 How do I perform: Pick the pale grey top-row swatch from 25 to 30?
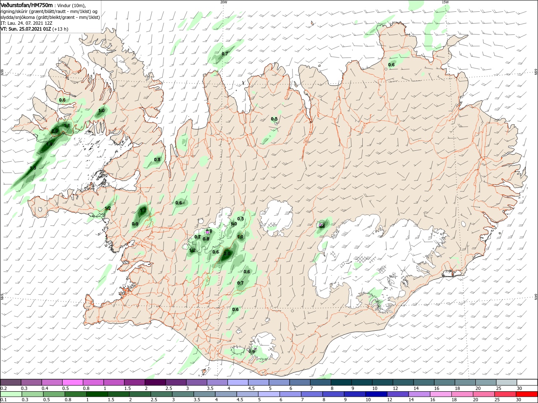(506, 382)
